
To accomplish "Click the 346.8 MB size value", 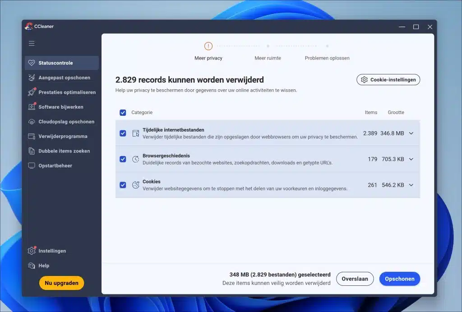I will [x=392, y=133].
